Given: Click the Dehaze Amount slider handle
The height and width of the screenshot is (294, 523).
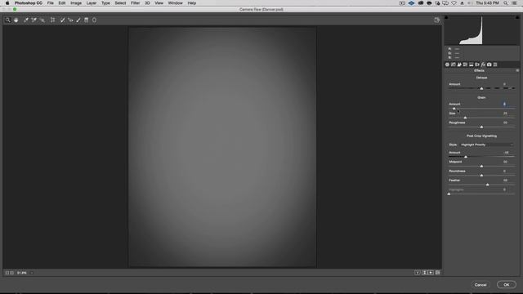Looking at the screenshot, I should 481,88.
